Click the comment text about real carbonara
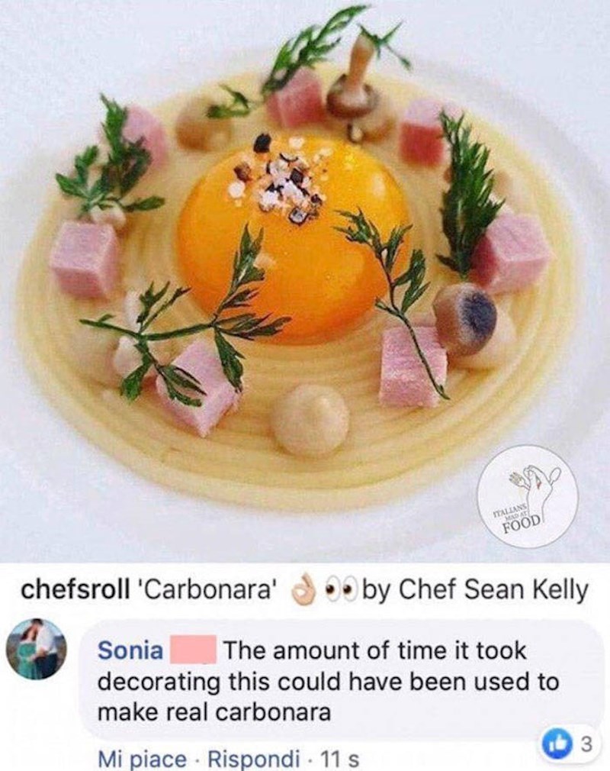 (328, 680)
